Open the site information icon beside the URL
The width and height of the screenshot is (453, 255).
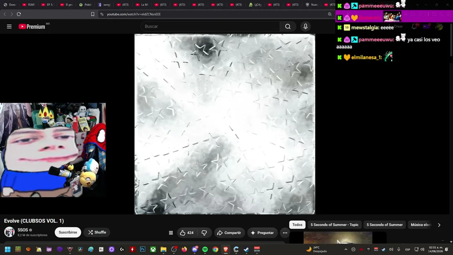click(x=102, y=14)
